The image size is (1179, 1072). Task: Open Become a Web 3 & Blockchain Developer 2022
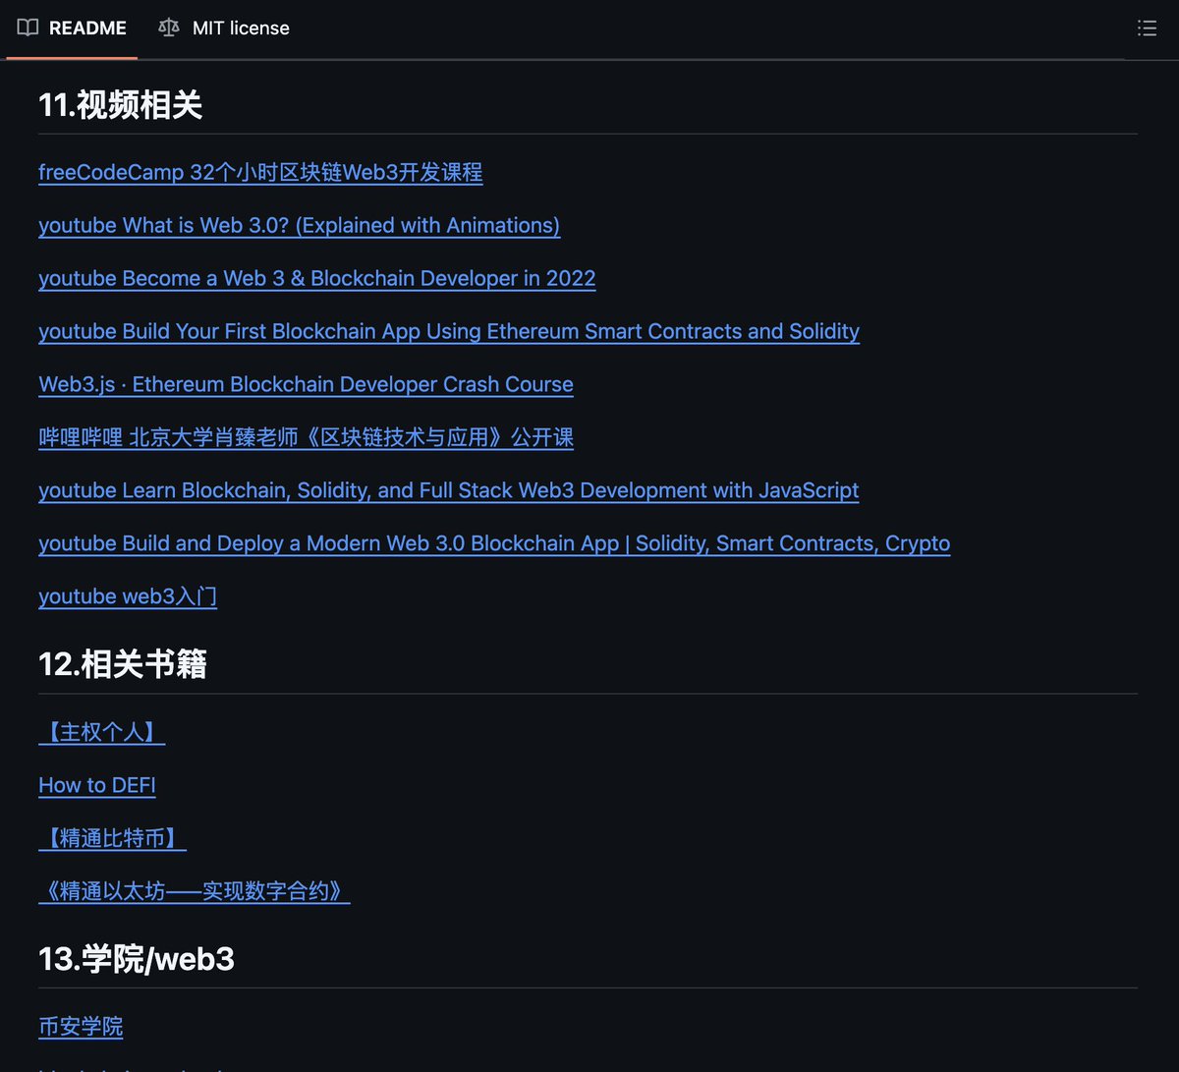[x=317, y=278]
